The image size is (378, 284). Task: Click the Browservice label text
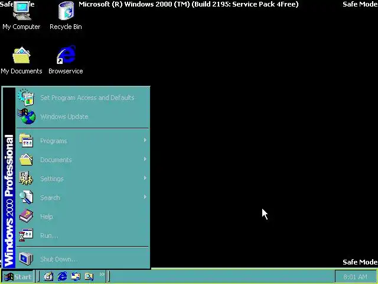point(66,71)
